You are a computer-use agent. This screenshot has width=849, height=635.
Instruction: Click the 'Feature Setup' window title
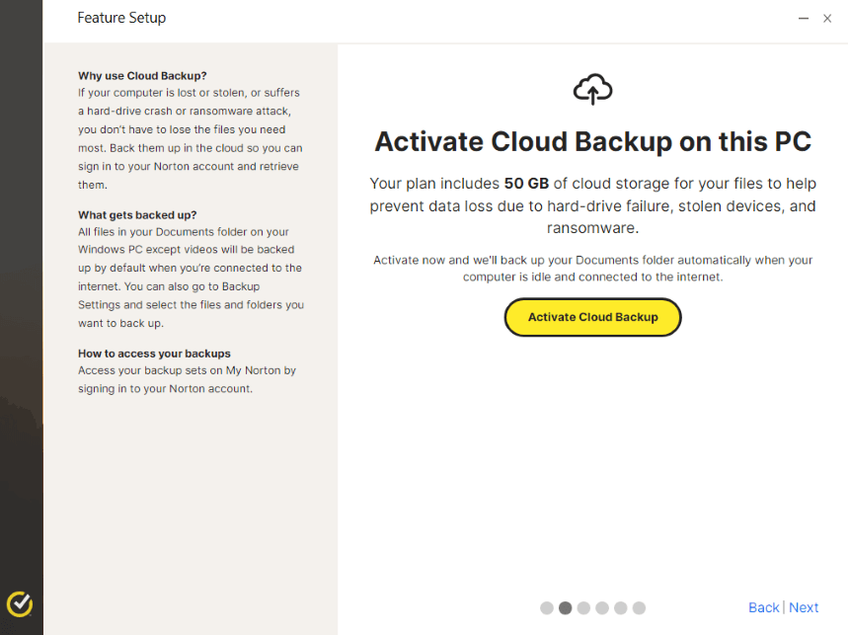[x=121, y=18]
